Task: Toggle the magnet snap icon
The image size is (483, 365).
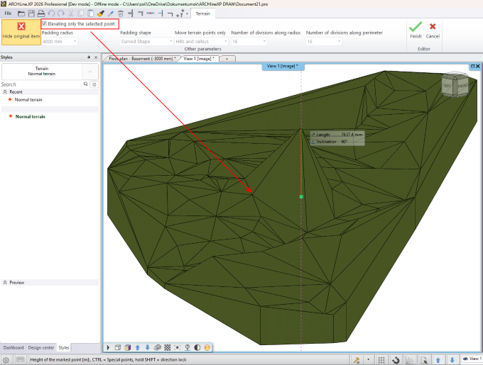Action: click(396, 360)
